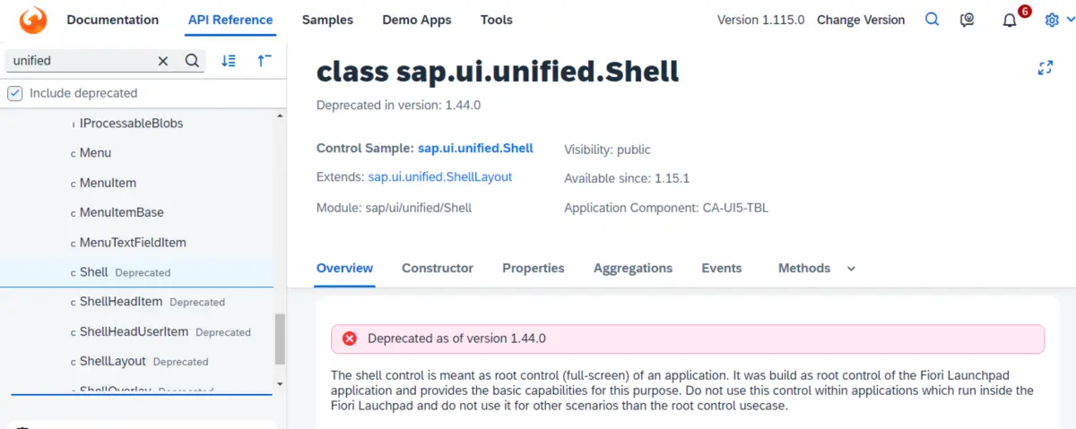Select ShellHeadItem in the API tree

[120, 302]
